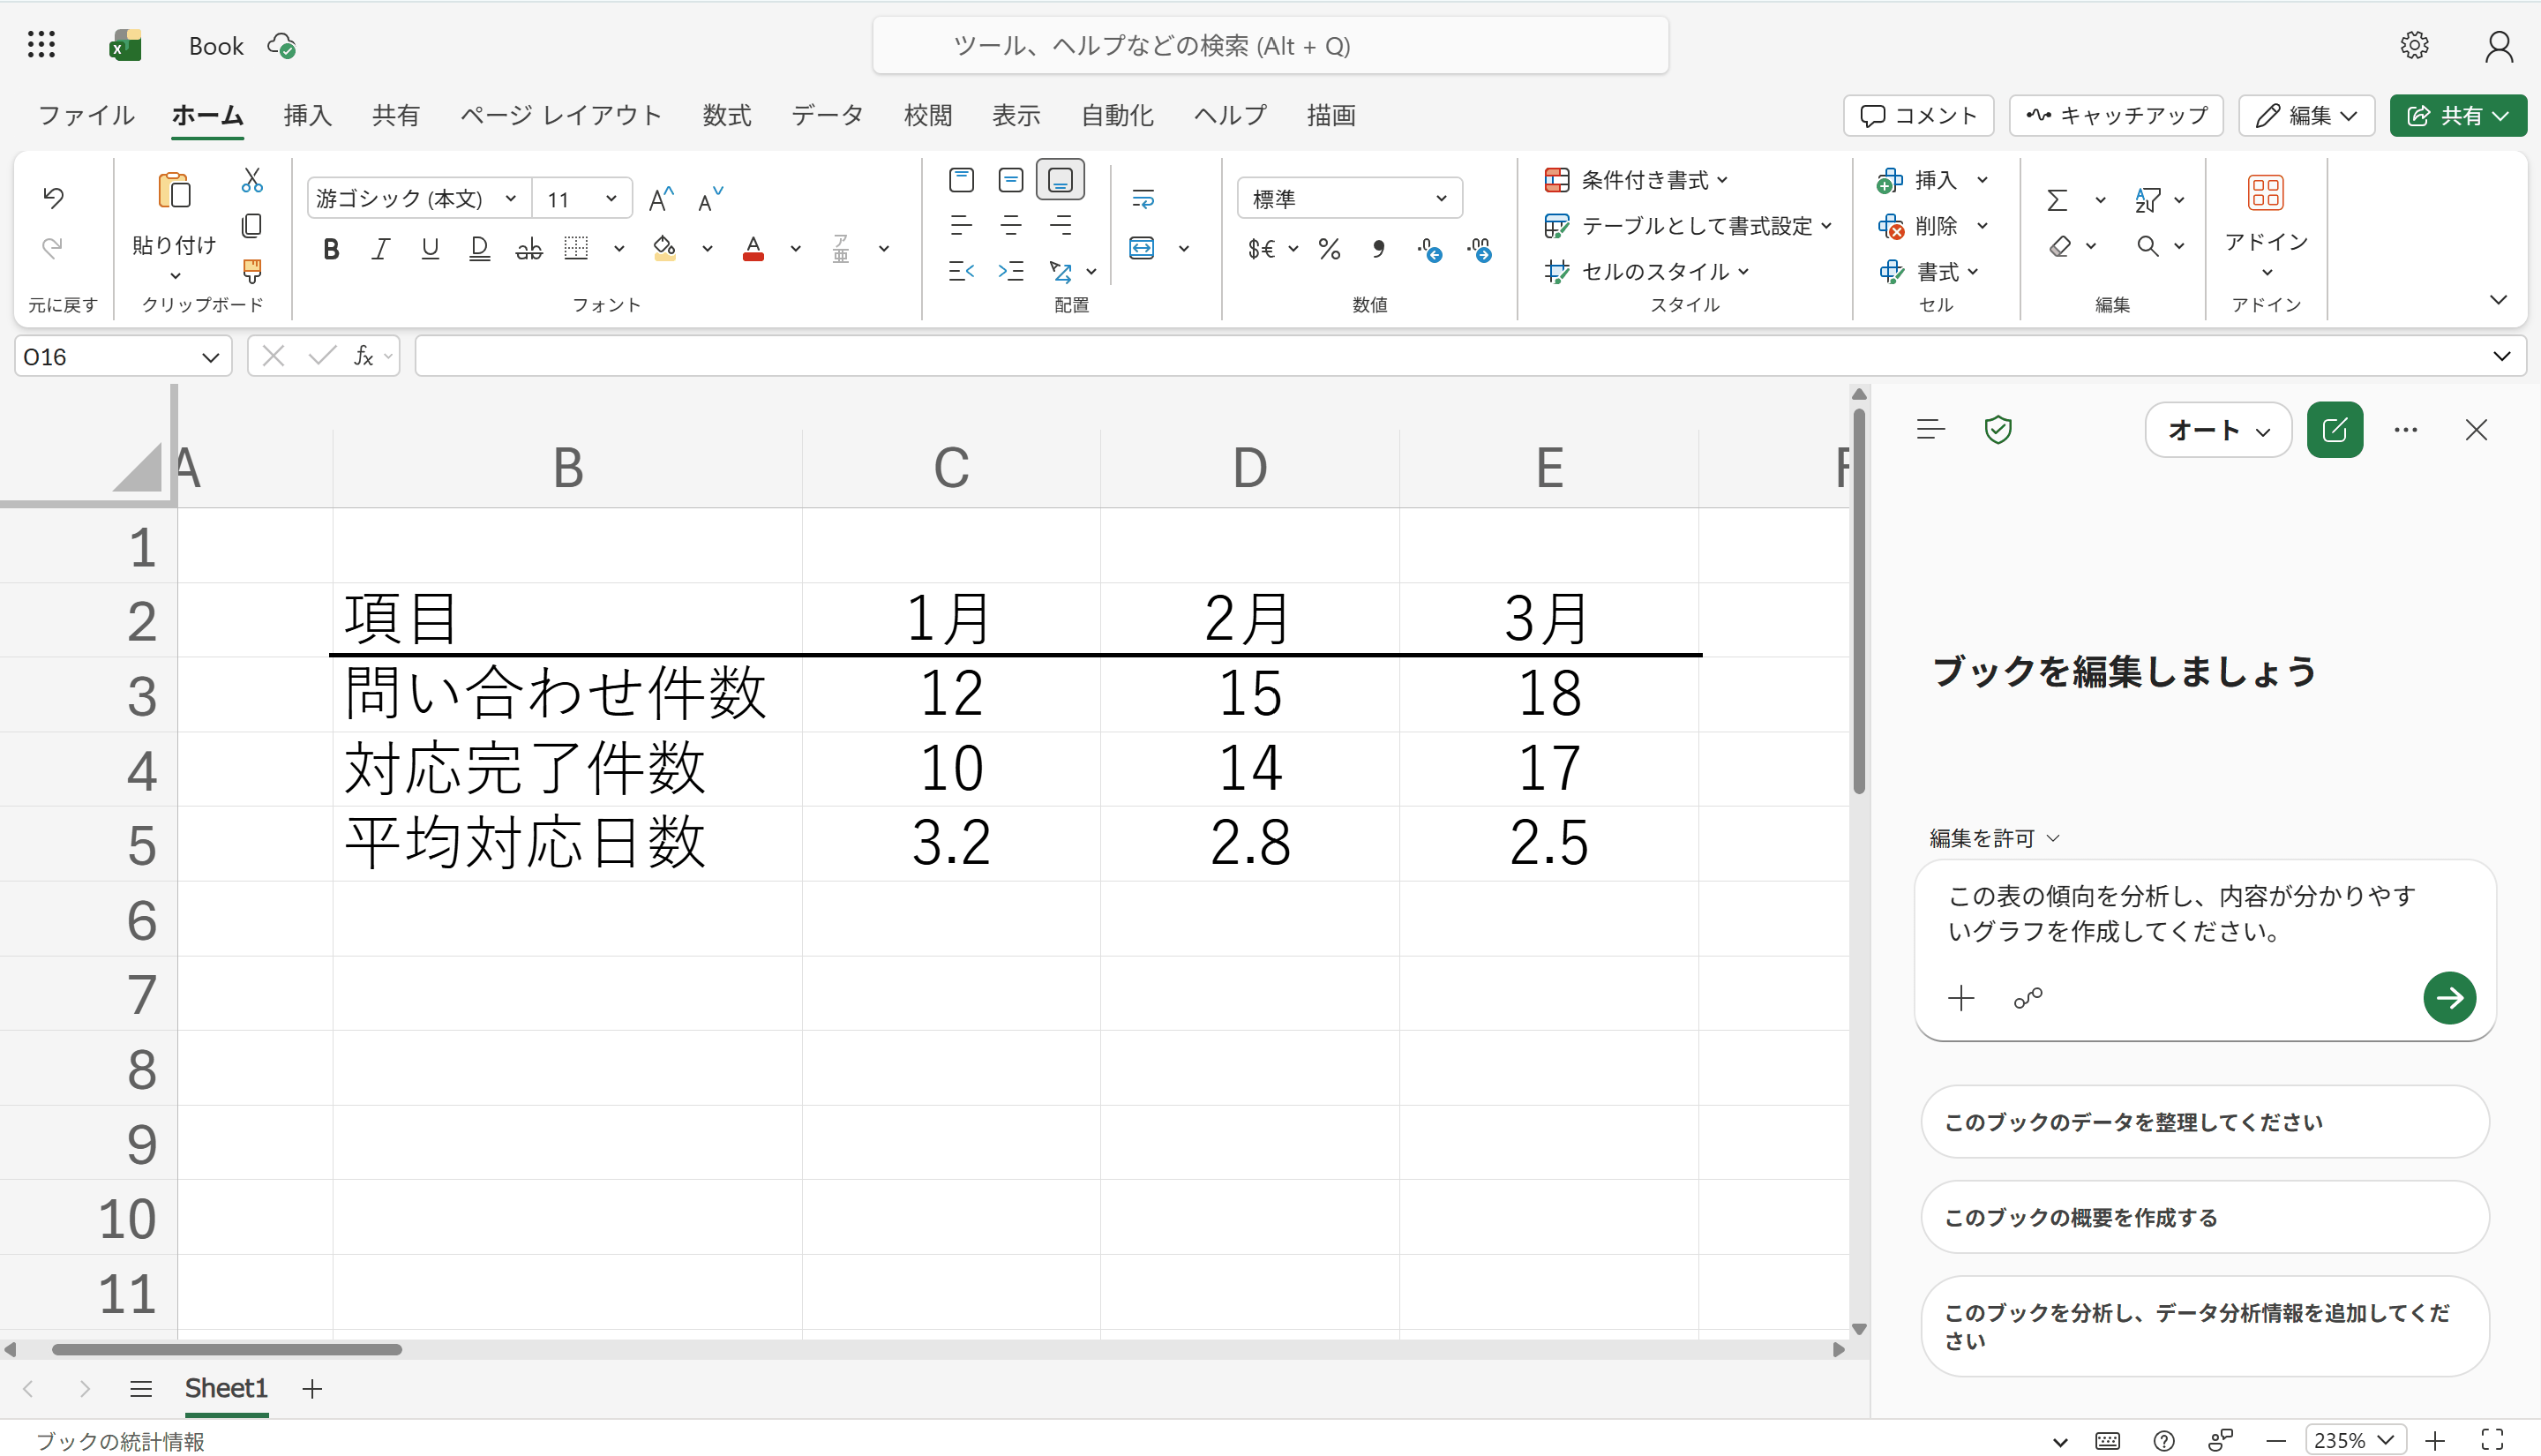Start a new chat in the Copilot pane

2334,430
